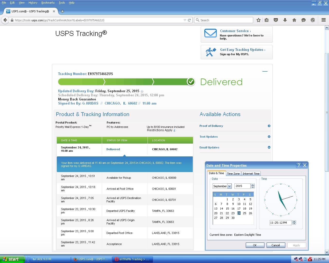Open the month dropdown showing September
This screenshot has width=329, height=263.
point(229,186)
